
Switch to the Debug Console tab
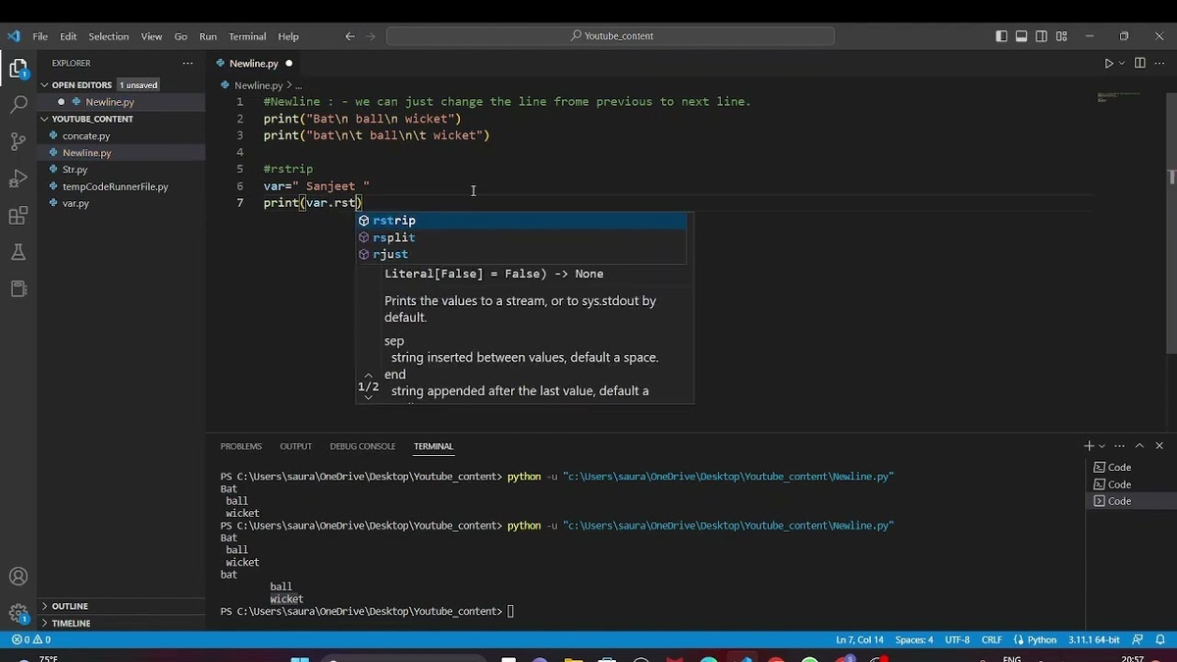coord(362,446)
